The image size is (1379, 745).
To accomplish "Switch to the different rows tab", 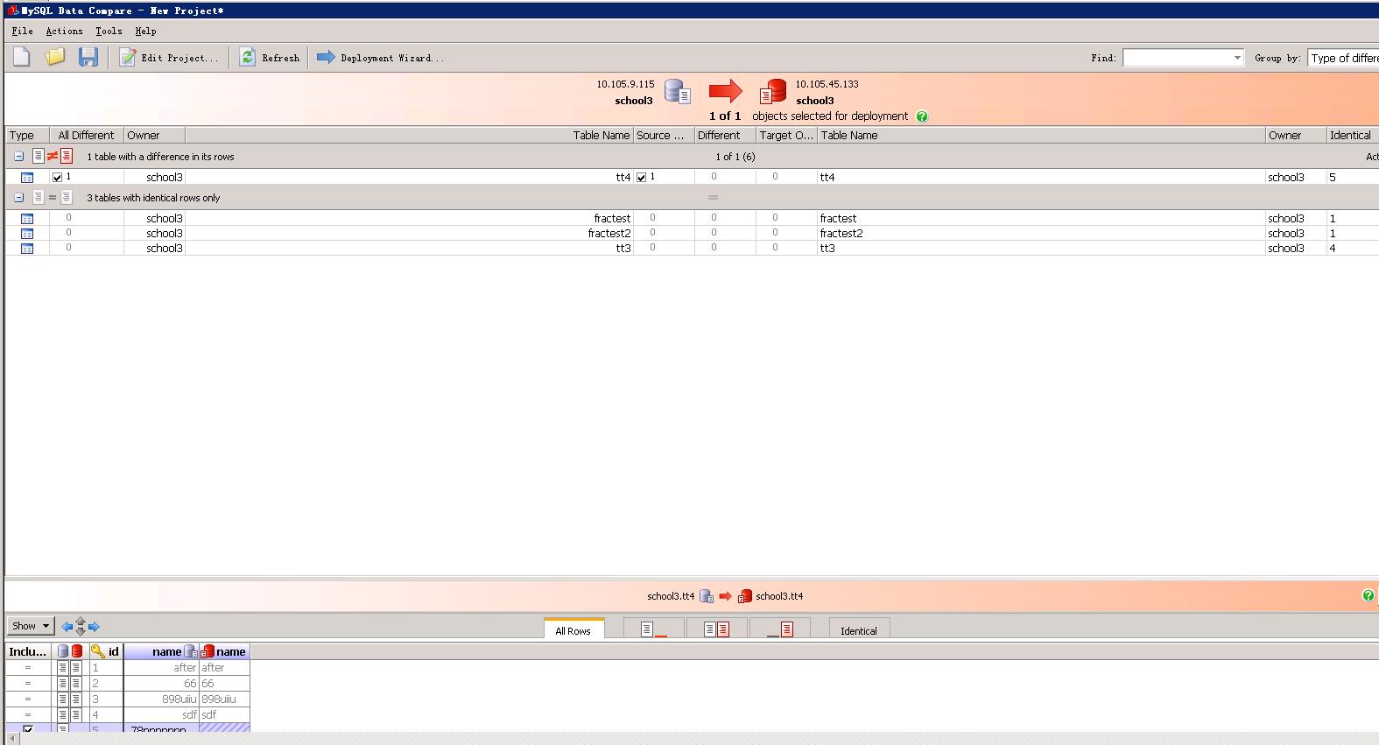I will (717, 629).
